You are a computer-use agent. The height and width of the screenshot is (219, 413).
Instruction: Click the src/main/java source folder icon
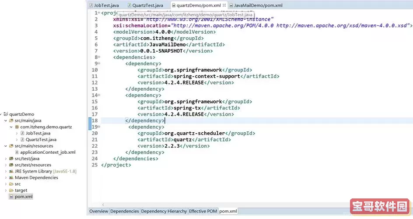[x=11, y=120]
